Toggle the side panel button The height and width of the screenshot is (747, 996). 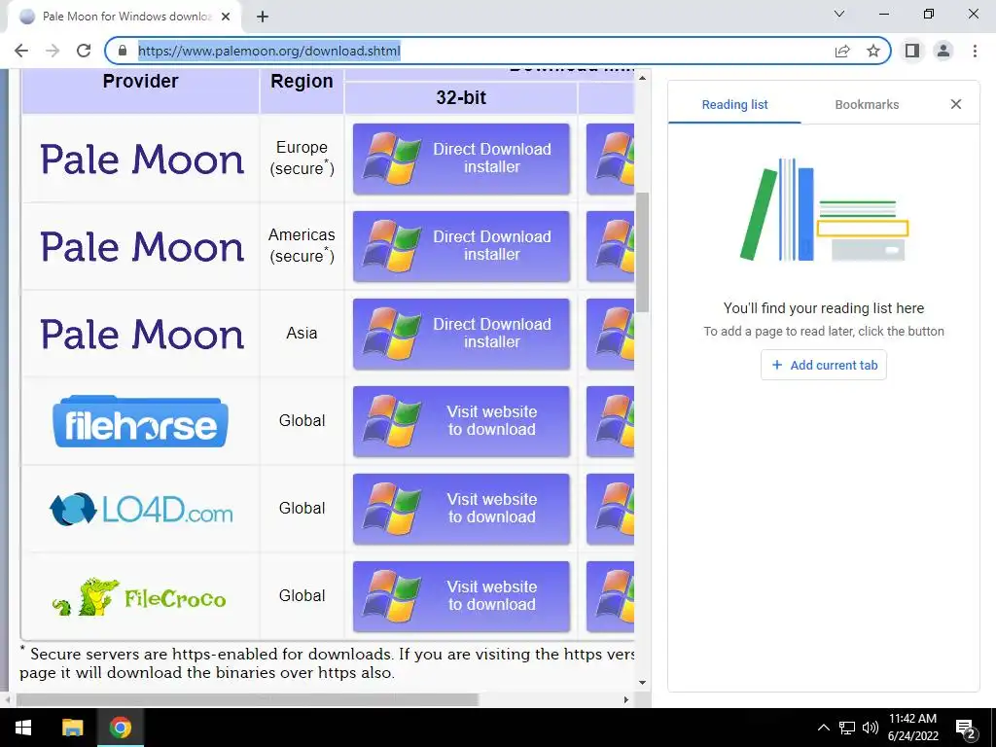[912, 51]
